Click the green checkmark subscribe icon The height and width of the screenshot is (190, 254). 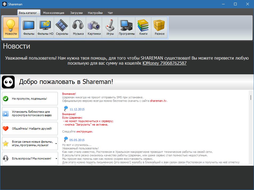coord(6,99)
